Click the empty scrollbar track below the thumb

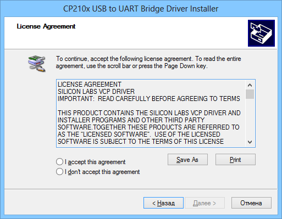click(250, 118)
